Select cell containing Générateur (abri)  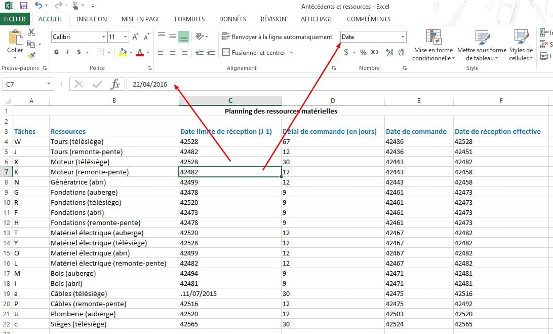pyautogui.click(x=113, y=182)
